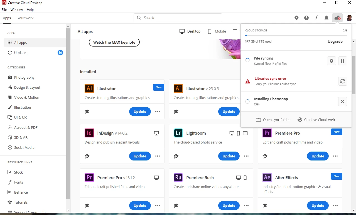356x215 pixels.
Task: Click the Illustrator New app icon
Action: (x=89, y=88)
